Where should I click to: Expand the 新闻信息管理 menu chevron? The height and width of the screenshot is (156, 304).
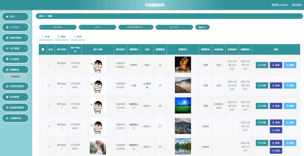click(x=26, y=86)
